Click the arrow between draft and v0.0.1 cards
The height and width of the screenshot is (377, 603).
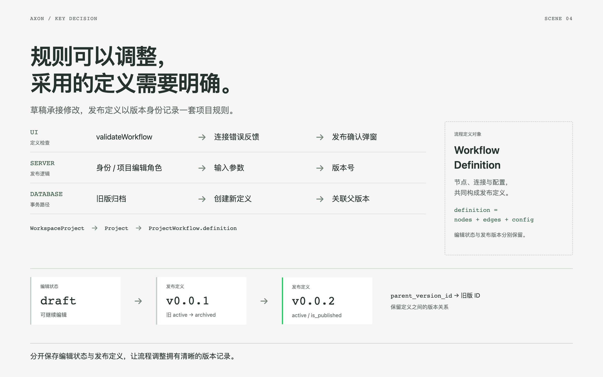tap(138, 301)
